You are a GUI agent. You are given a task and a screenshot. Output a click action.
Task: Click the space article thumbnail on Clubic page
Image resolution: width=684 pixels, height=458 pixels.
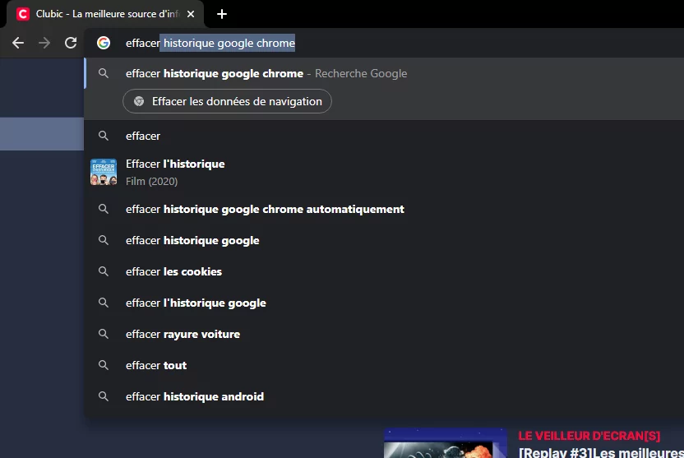[446, 443]
